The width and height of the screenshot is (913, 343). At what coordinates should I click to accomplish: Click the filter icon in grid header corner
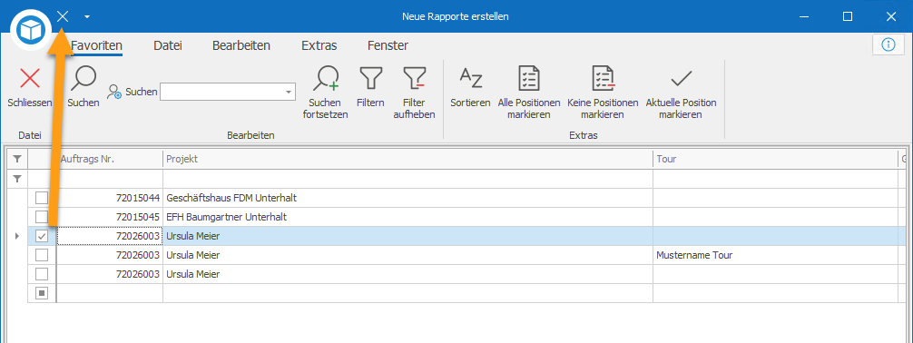pyautogui.click(x=17, y=159)
